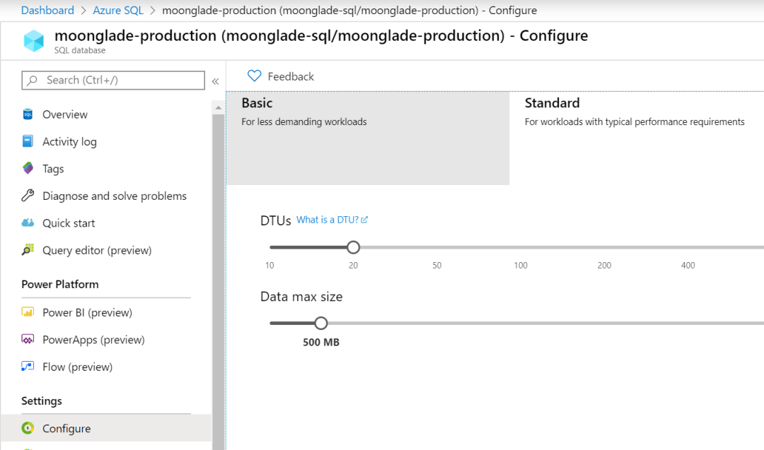
Task: Select the Basic pricing tier tab
Action: 367,138
